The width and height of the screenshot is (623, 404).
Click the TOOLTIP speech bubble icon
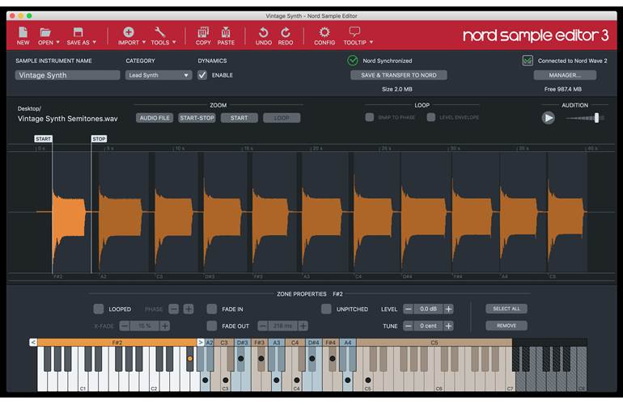pos(354,32)
